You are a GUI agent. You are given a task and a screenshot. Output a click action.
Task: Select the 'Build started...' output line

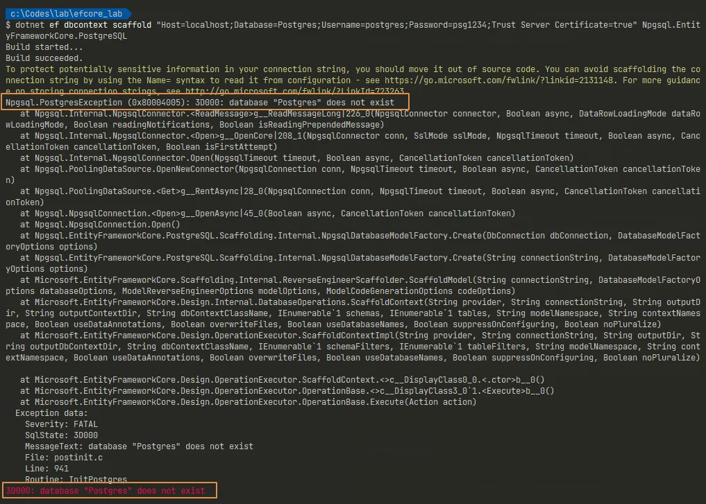click(x=42, y=47)
